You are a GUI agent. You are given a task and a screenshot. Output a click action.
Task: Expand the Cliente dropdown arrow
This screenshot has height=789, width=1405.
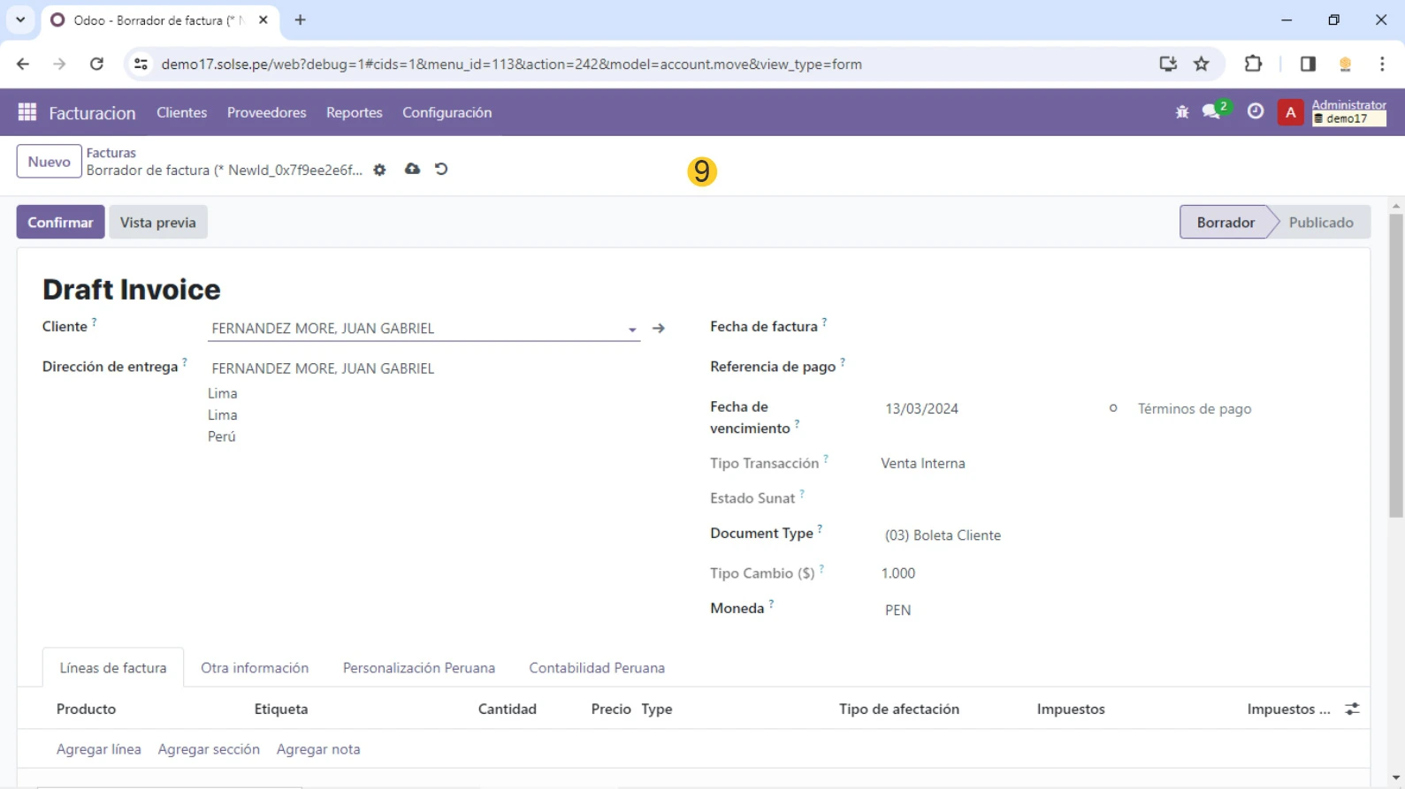pos(632,330)
